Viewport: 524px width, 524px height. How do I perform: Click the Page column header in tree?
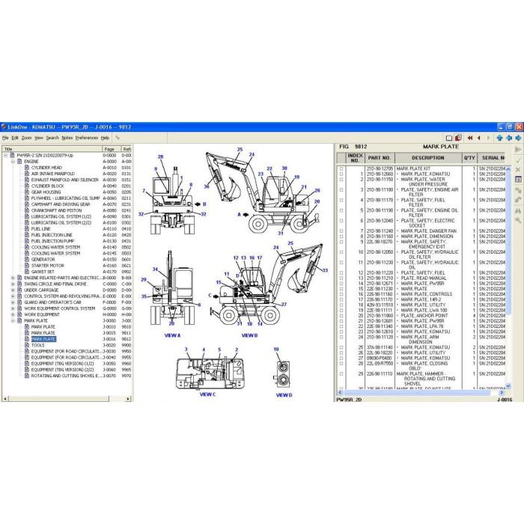click(112, 149)
